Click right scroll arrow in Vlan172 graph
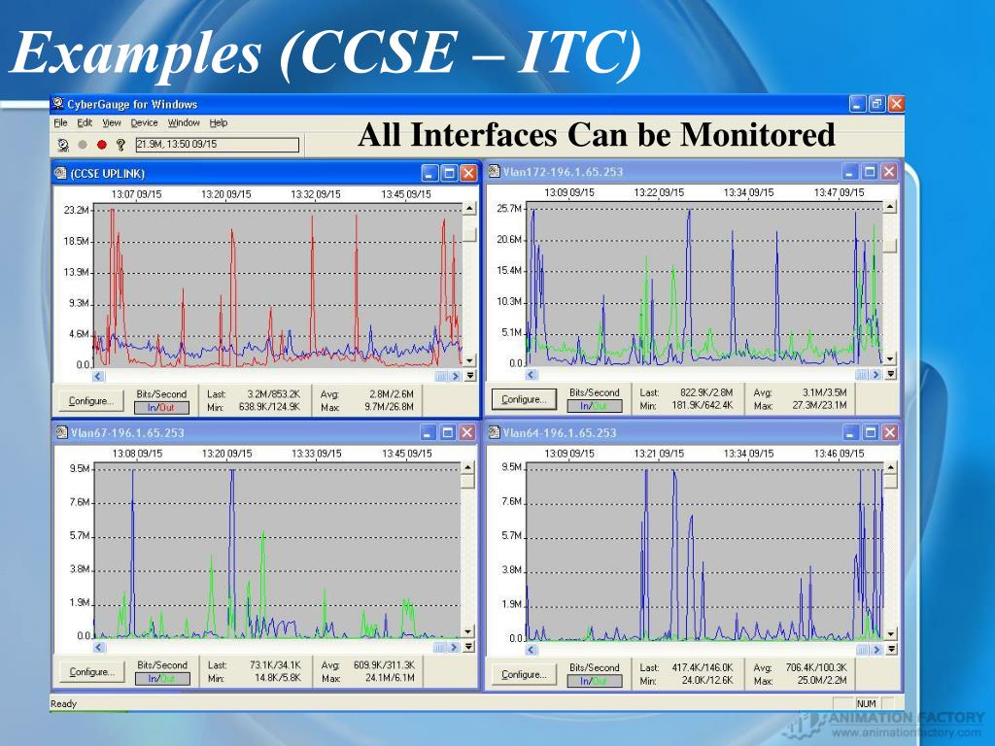The height and width of the screenshot is (746, 995). tap(875, 374)
